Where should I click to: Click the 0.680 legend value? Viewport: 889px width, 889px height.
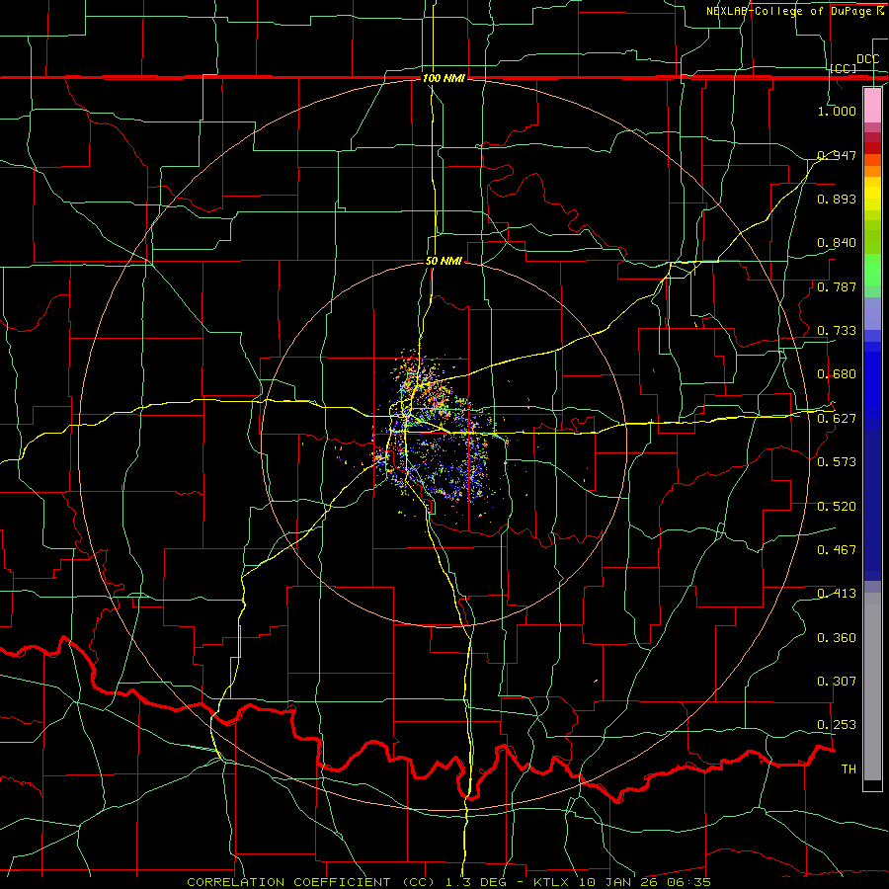[x=837, y=374]
